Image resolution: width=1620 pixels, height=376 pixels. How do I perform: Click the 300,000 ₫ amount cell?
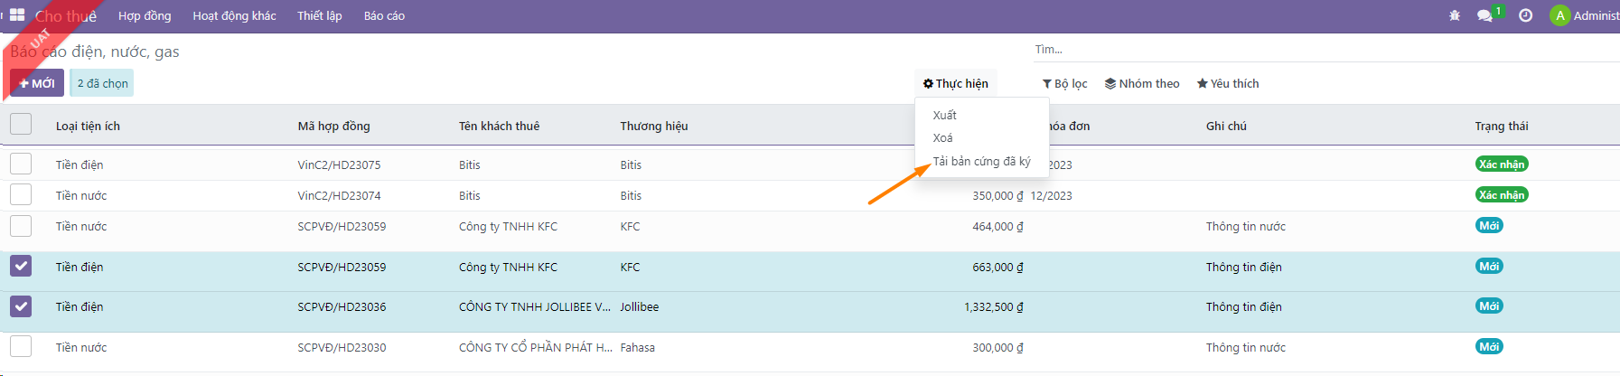pos(997,347)
